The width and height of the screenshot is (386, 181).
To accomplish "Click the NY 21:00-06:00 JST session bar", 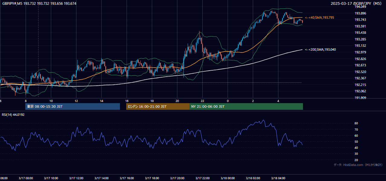I will click(x=246, y=106).
